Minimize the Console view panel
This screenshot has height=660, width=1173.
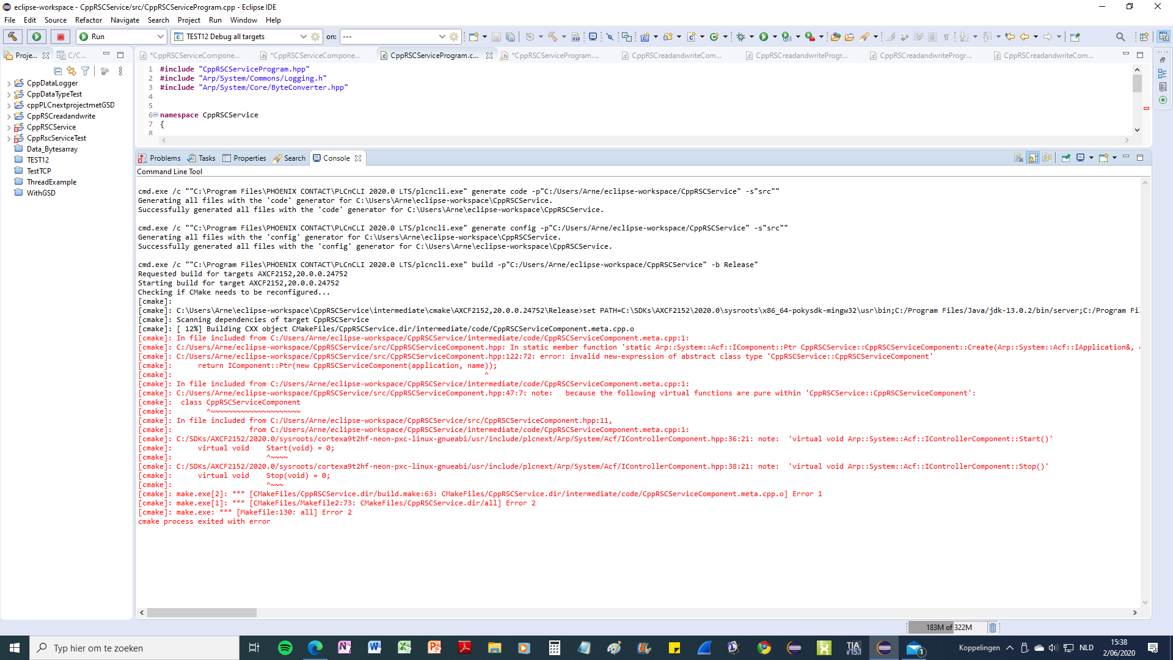[x=1126, y=158]
